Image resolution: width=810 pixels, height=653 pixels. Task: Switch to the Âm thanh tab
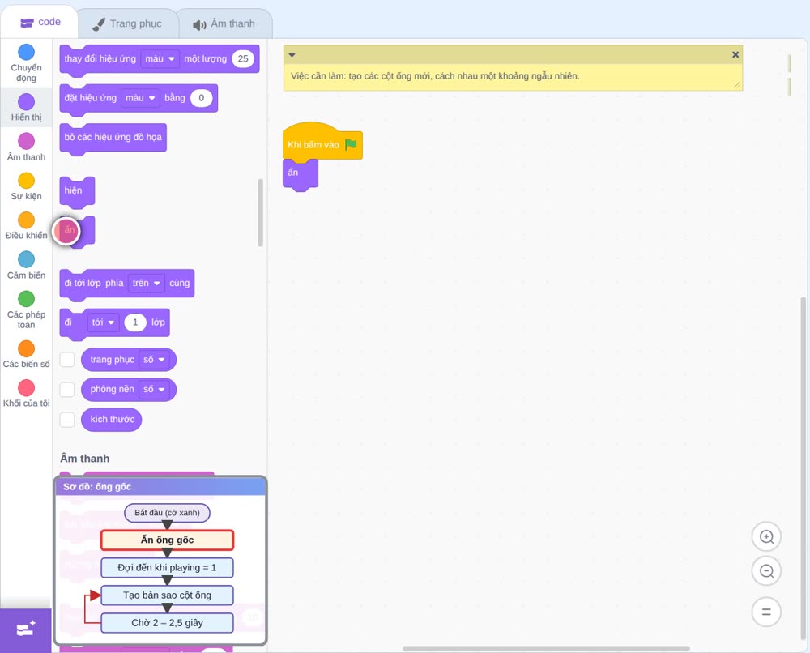click(x=224, y=23)
